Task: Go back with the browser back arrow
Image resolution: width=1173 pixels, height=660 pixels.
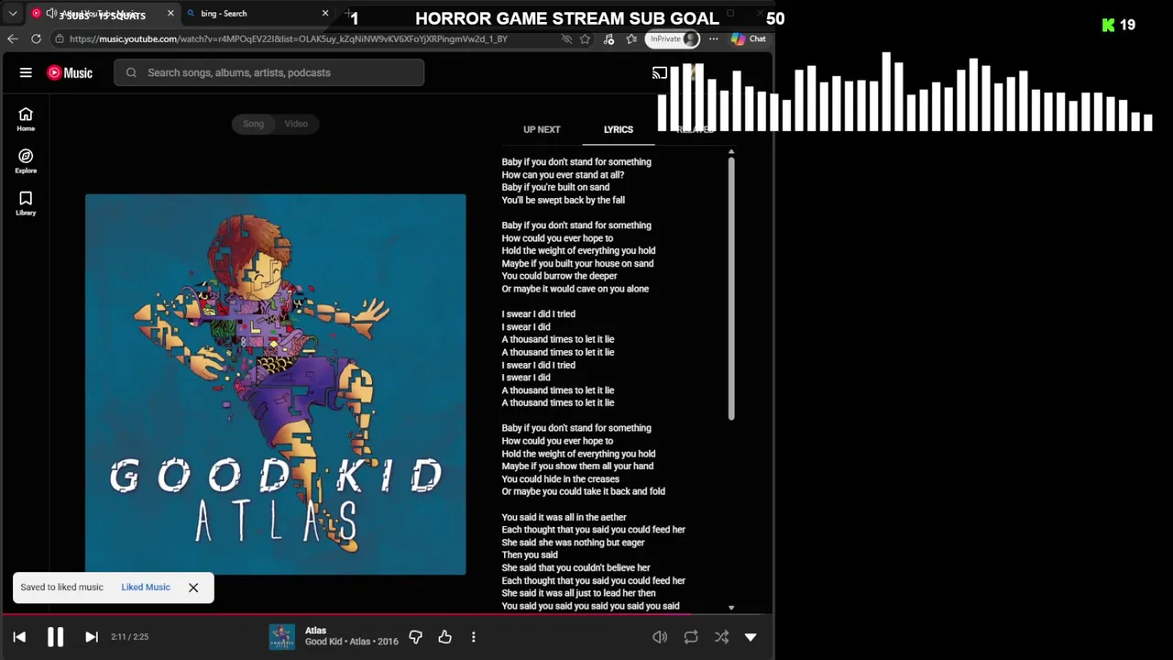Action: point(12,38)
